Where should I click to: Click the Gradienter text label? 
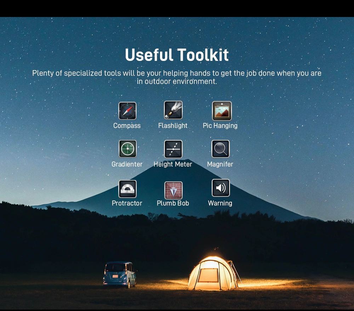pos(127,164)
